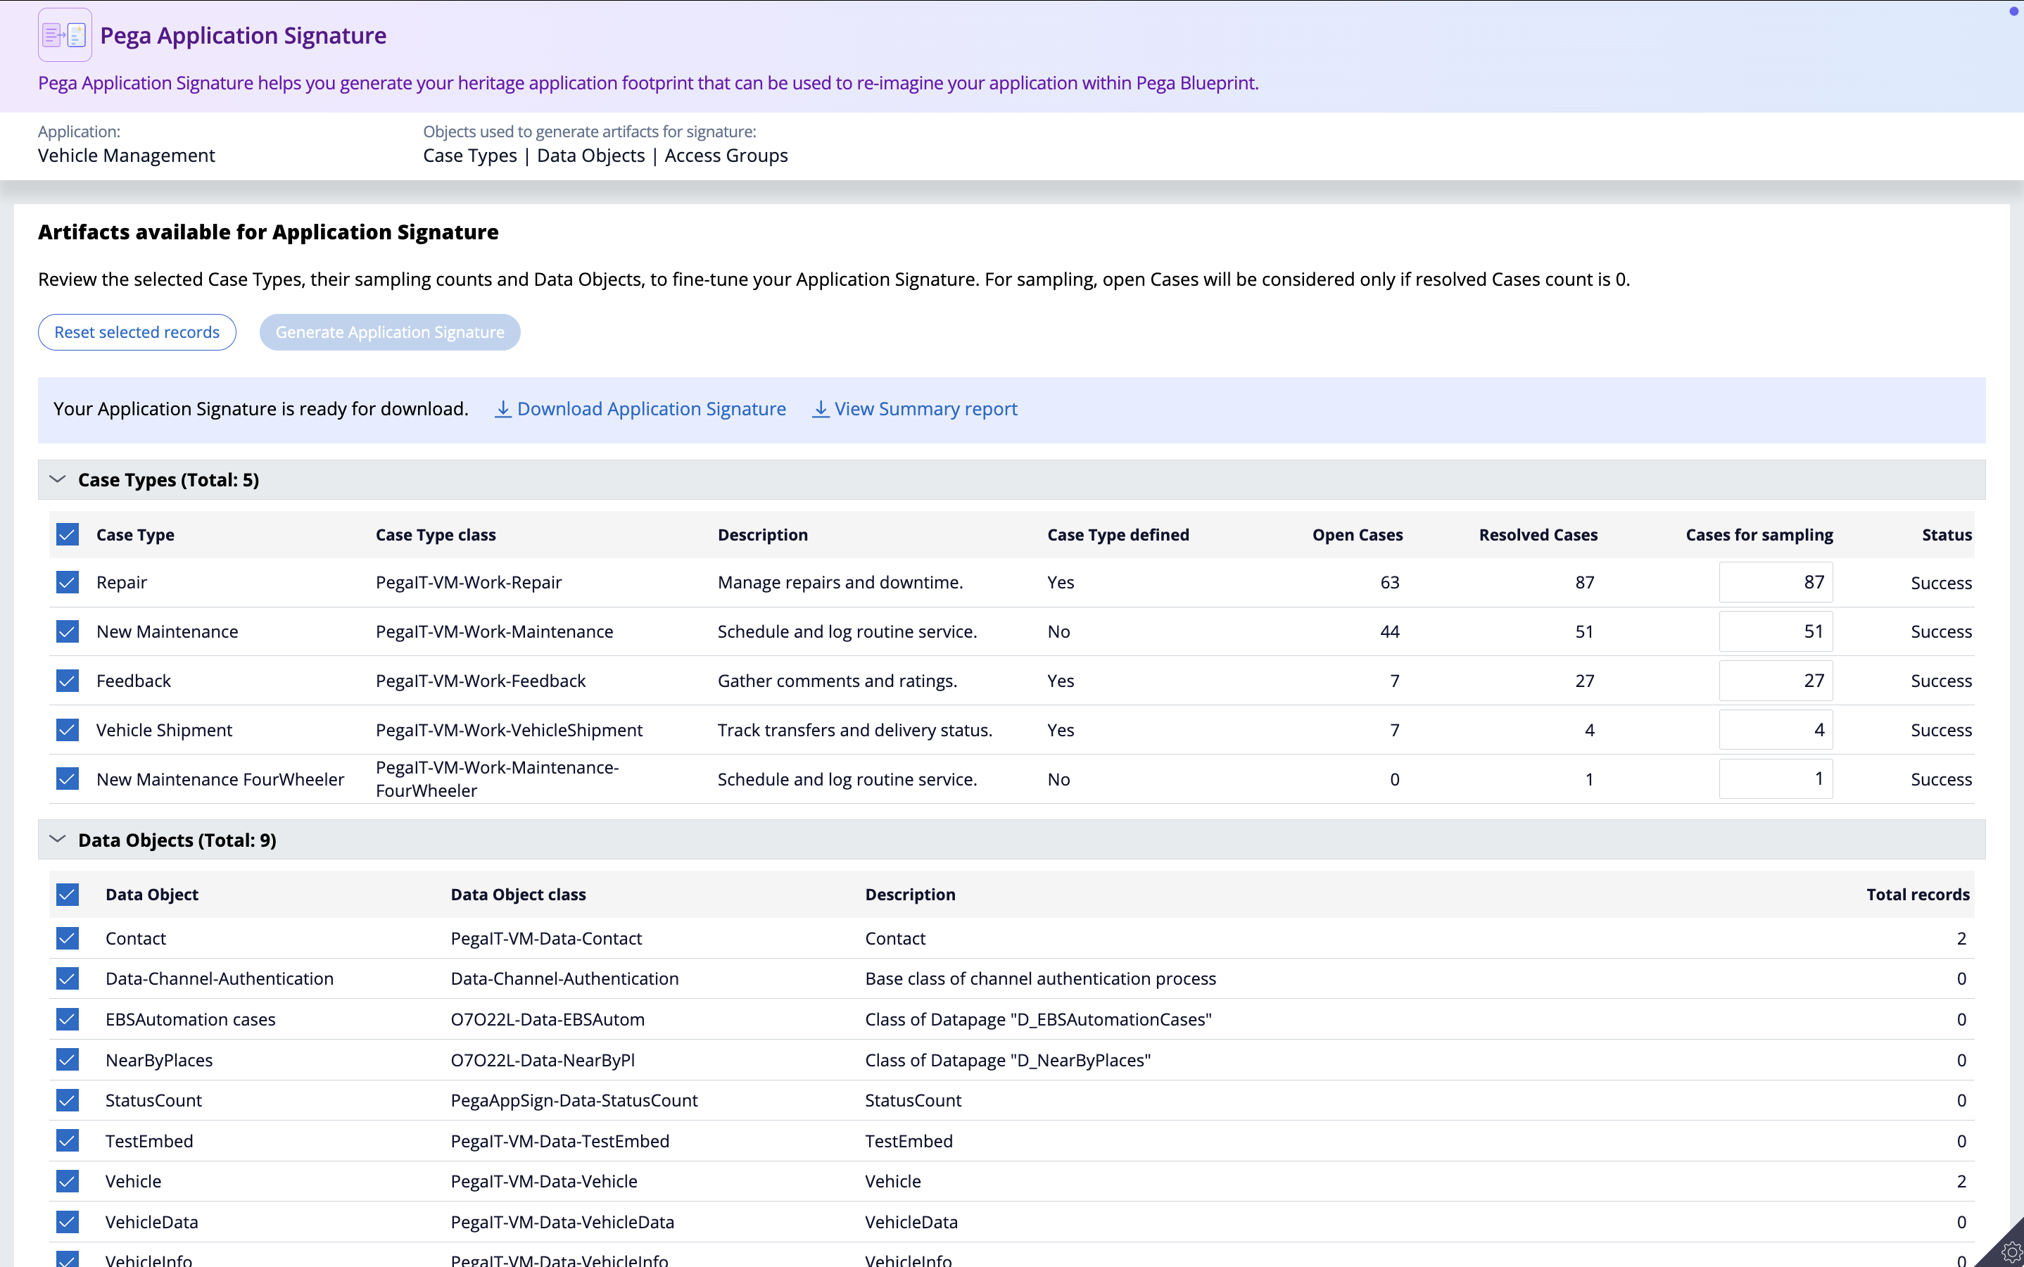
Task: Open the View Summary report link
Action: pos(925,409)
